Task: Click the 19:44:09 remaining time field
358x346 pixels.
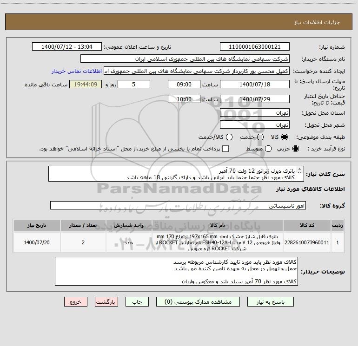Action: click(86, 84)
